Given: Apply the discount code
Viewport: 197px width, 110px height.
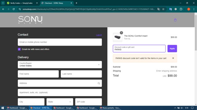Looking at the screenshot, I should pyautogui.click(x=172, y=49).
